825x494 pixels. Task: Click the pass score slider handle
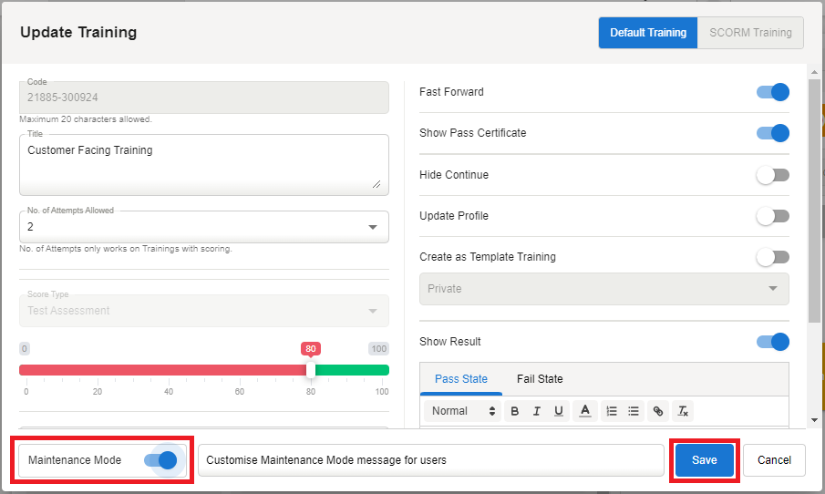pyautogui.click(x=311, y=370)
